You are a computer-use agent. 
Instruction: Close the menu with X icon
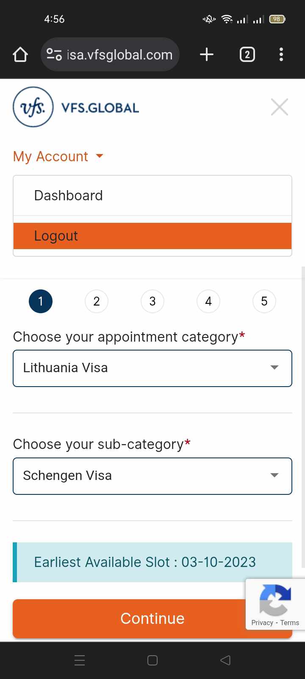(280, 107)
